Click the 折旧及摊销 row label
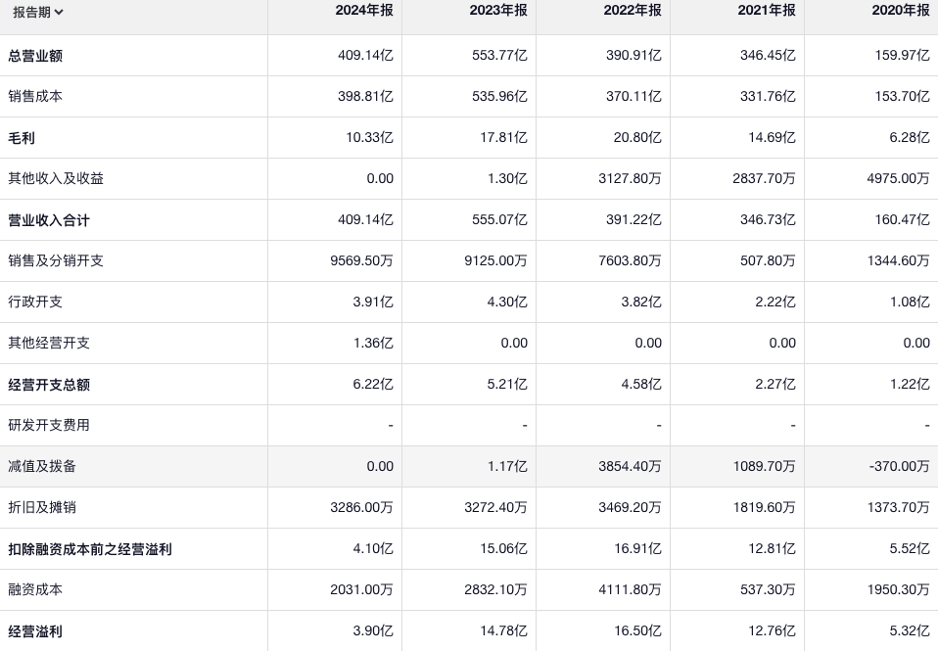938x651 pixels. pyautogui.click(x=42, y=508)
